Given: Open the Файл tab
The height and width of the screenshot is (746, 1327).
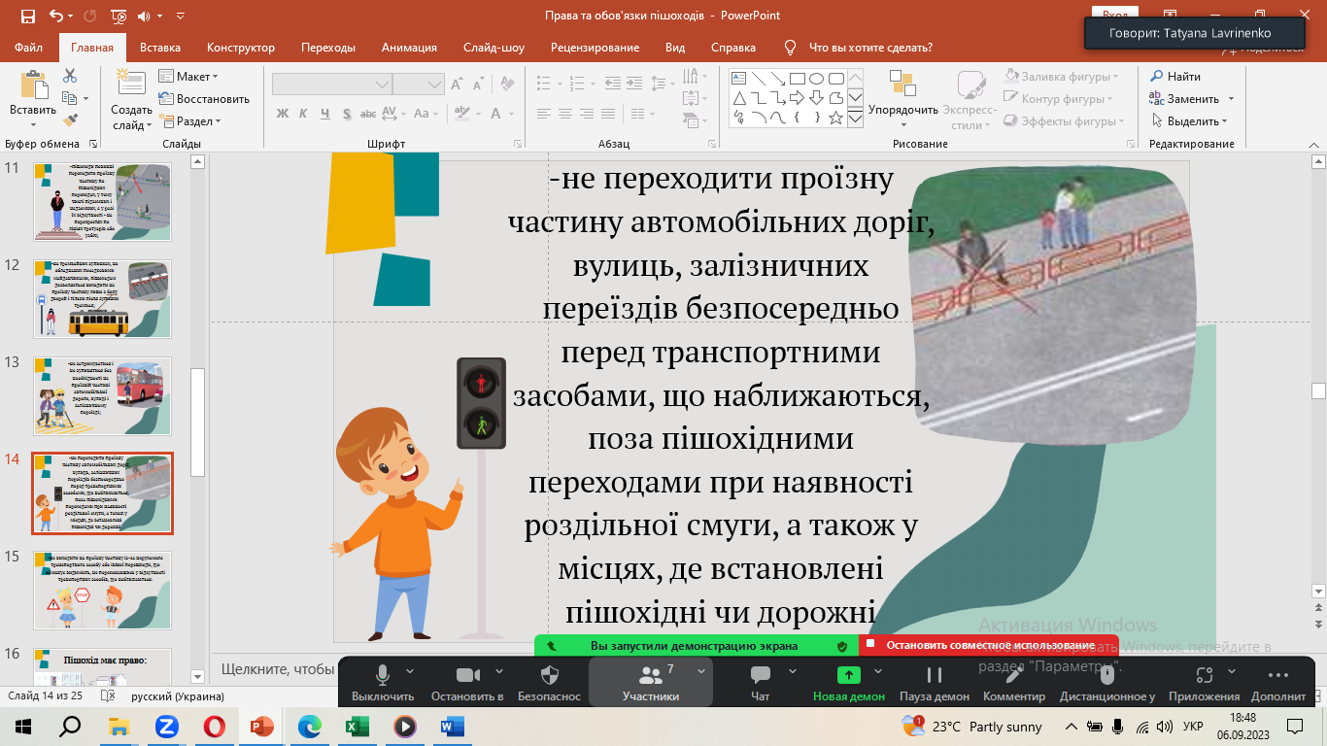Looking at the screenshot, I should 29,48.
